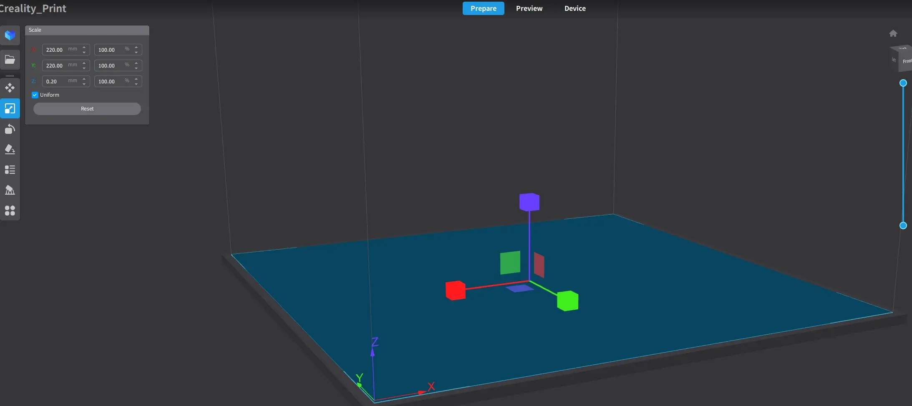
Task: Switch to the Device tab
Action: coord(575,8)
